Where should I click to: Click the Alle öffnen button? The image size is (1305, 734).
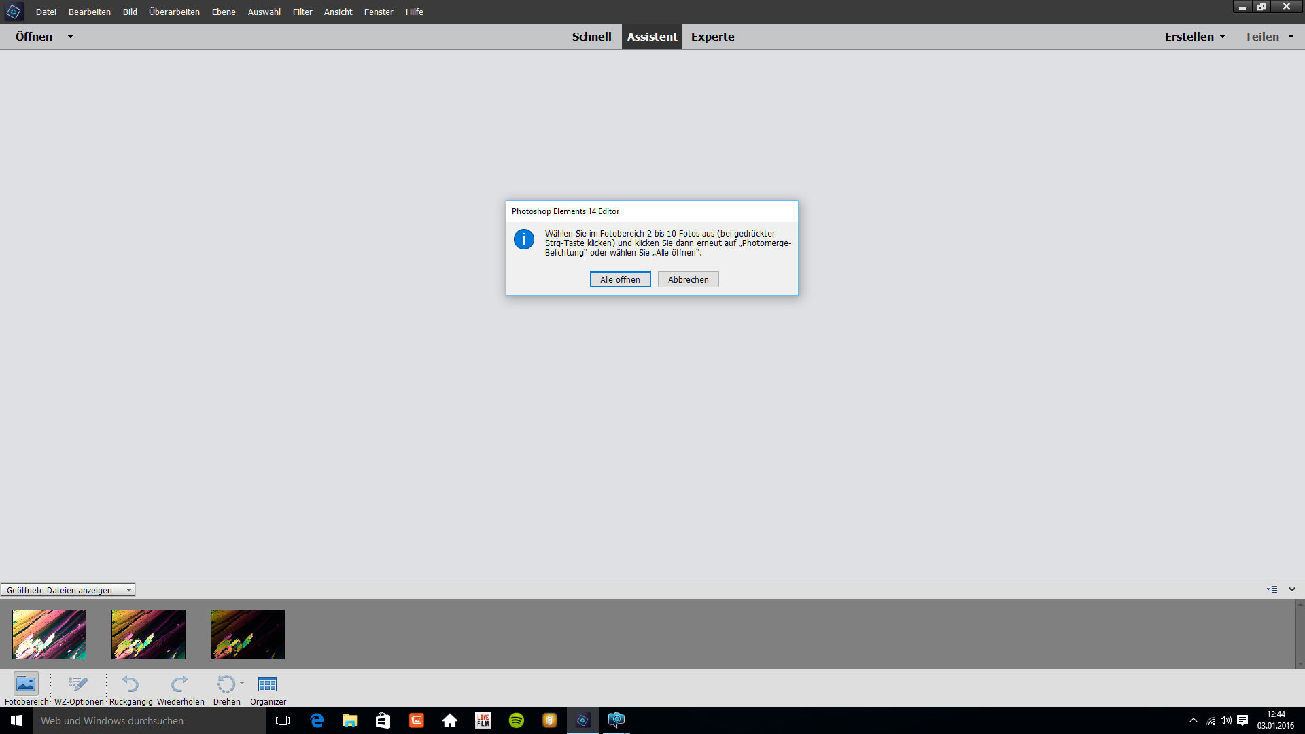(620, 279)
